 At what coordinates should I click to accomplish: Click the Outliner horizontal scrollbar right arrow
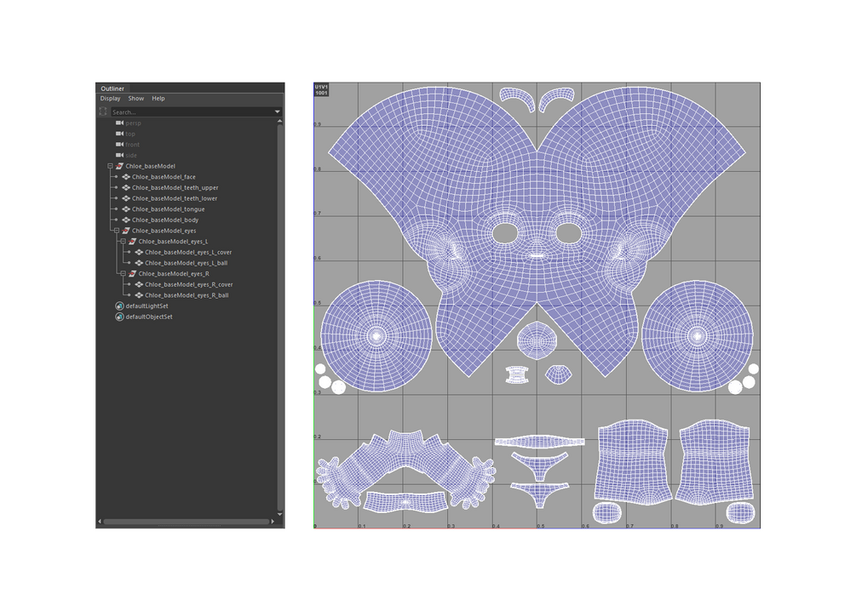pos(273,522)
